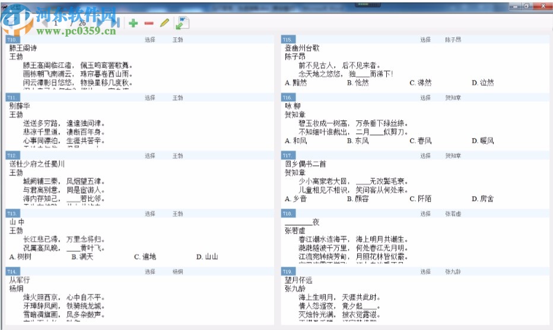The image size is (553, 330).
Task: Click the poem title 滕王阁诗
Action: click(x=23, y=48)
